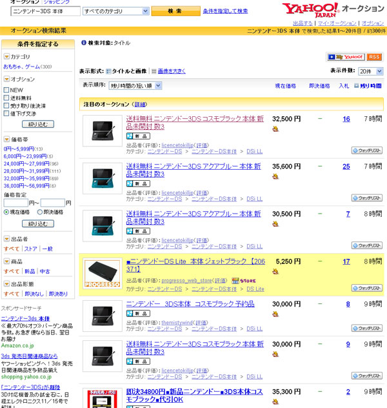This screenshot has height=408, width=387.
Task: Click the DS Lite Jet Black product thumbnail
Action: 103,273
